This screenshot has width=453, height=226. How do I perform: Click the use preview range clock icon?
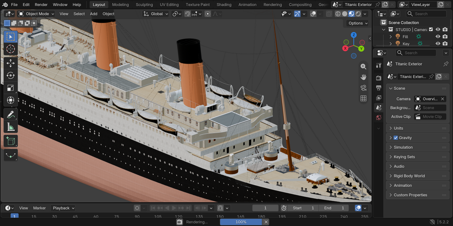click(284, 208)
